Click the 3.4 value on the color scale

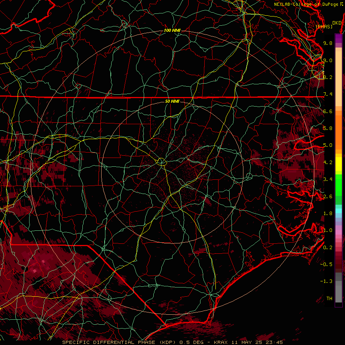tap(328, 179)
